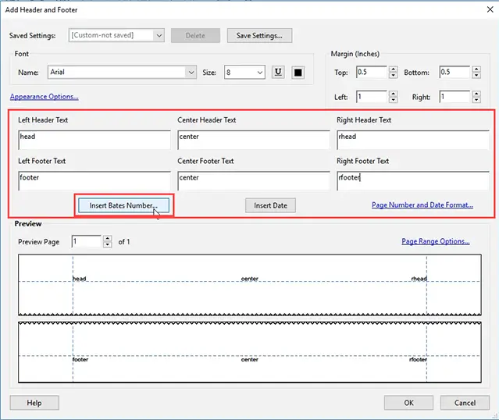Click the grayed-out Delete button
The image size is (499, 420).
tap(195, 36)
